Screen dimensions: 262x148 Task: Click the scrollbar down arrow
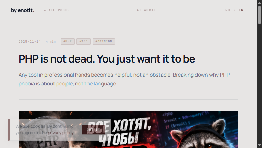click(259, 145)
